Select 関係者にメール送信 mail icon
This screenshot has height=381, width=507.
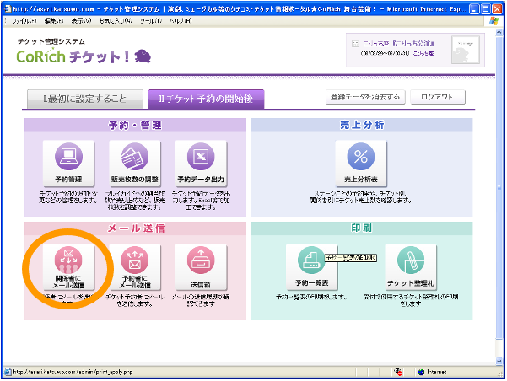coord(69,266)
